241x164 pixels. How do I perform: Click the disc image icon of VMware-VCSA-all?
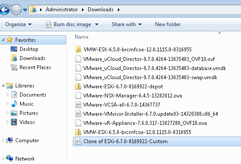coord(78,104)
